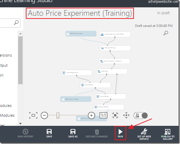Toggle the experiment flask switch
This screenshot has height=144, width=180.
141,115
